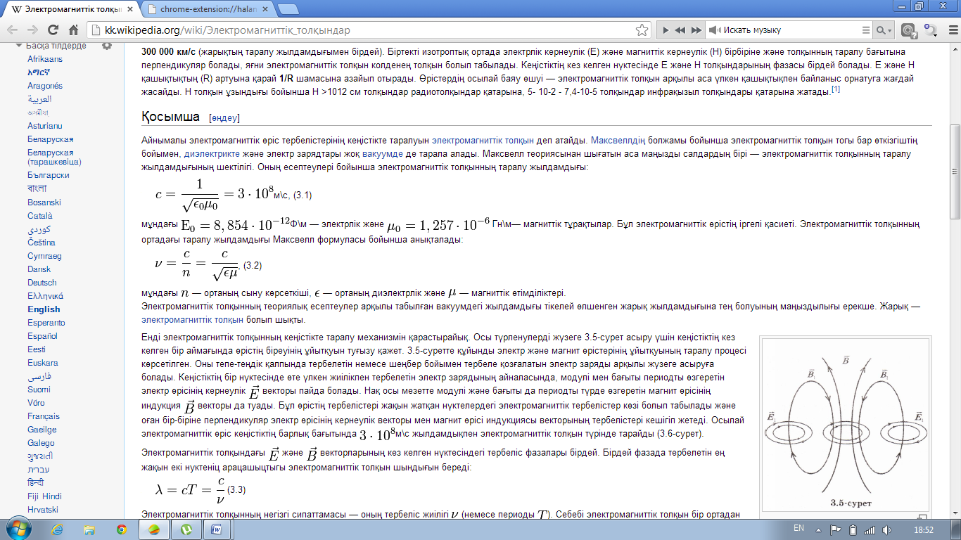
Task: Reload the page with the refresh icon
Action: [53, 31]
